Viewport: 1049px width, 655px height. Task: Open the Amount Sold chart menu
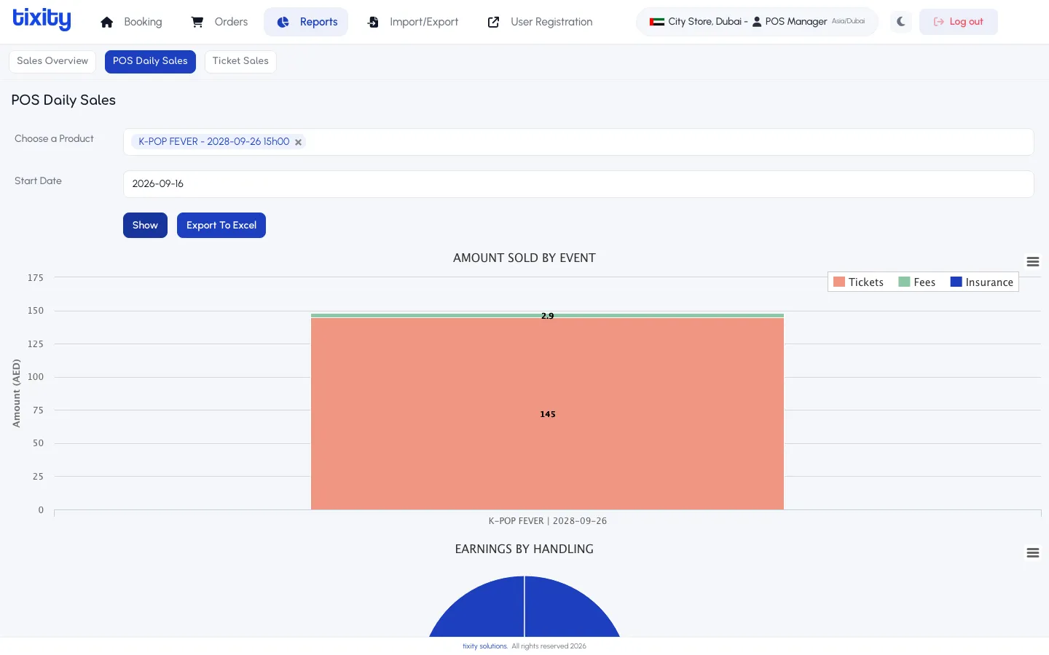[x=1033, y=262]
